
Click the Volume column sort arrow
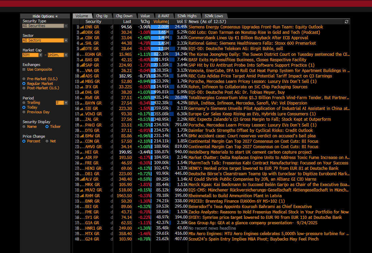pyautogui.click(x=168, y=22)
